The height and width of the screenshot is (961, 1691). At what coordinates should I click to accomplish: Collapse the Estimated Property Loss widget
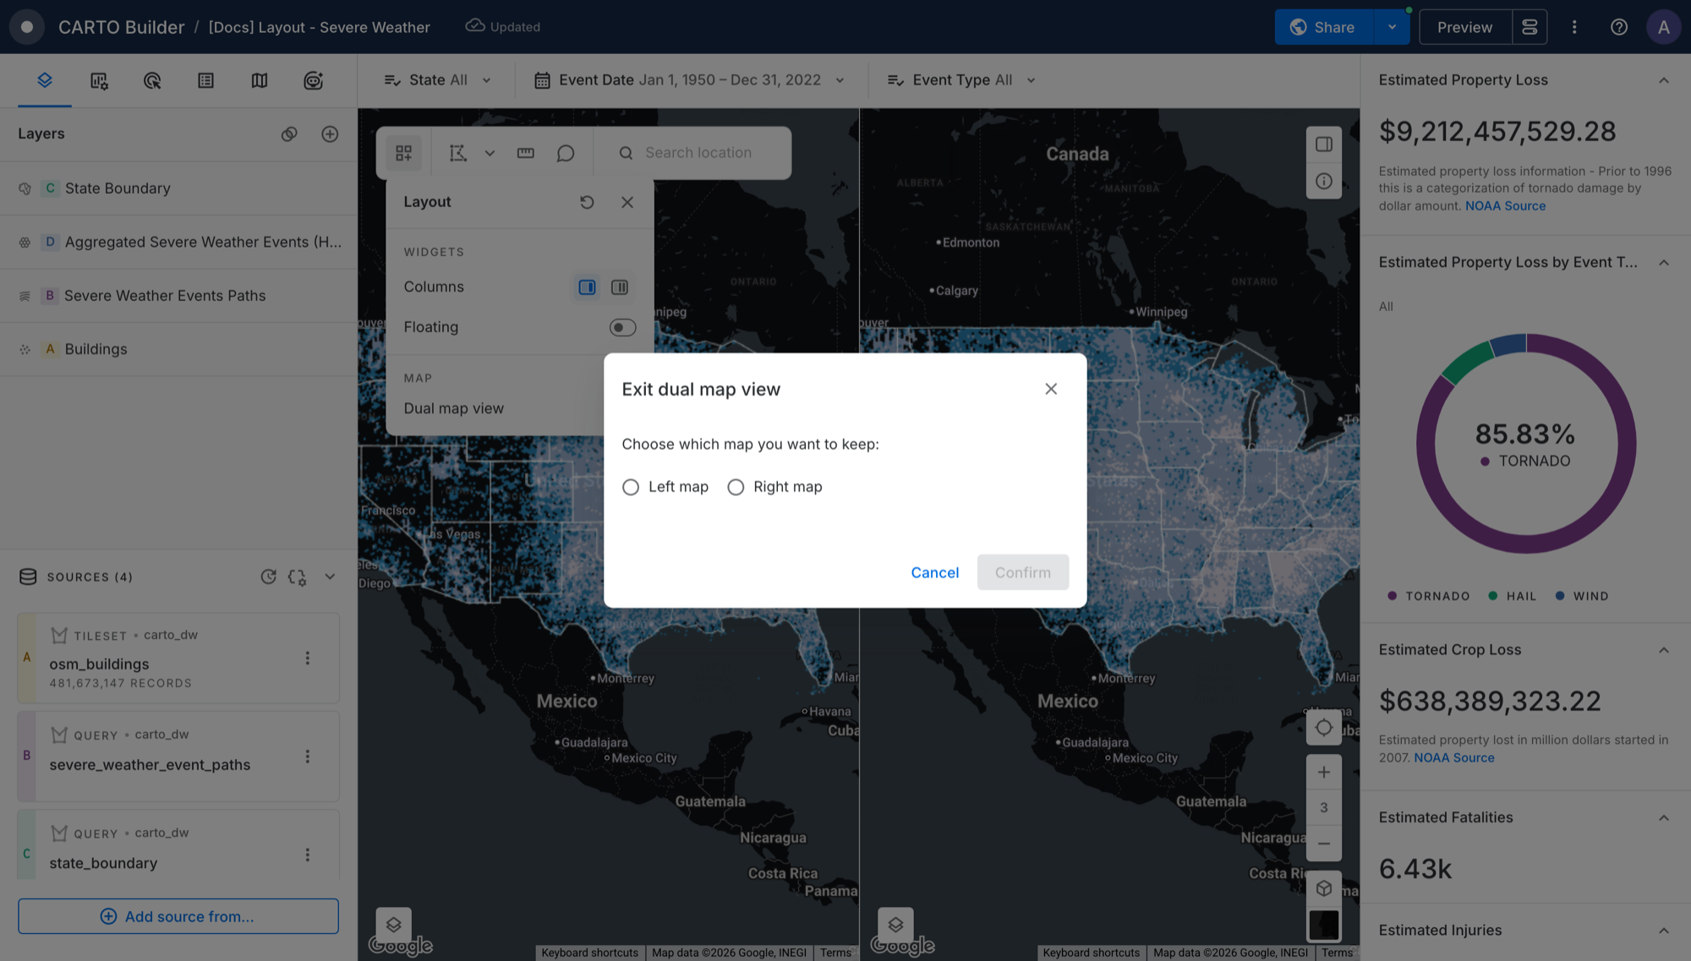click(1663, 80)
